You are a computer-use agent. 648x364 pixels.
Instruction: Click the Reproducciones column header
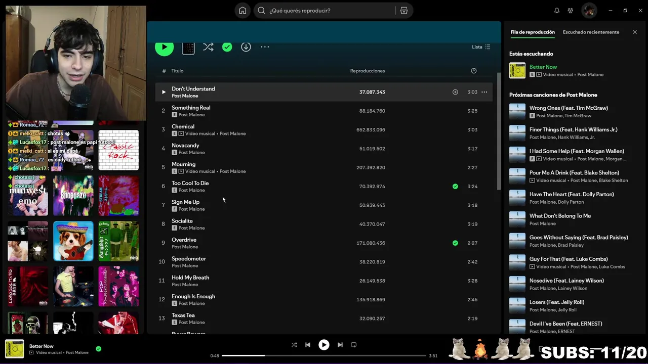click(368, 71)
